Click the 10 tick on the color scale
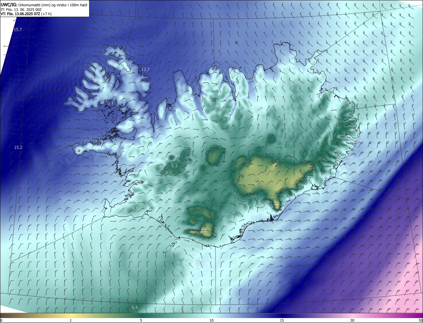The height and width of the screenshot is (323, 423). click(x=211, y=320)
